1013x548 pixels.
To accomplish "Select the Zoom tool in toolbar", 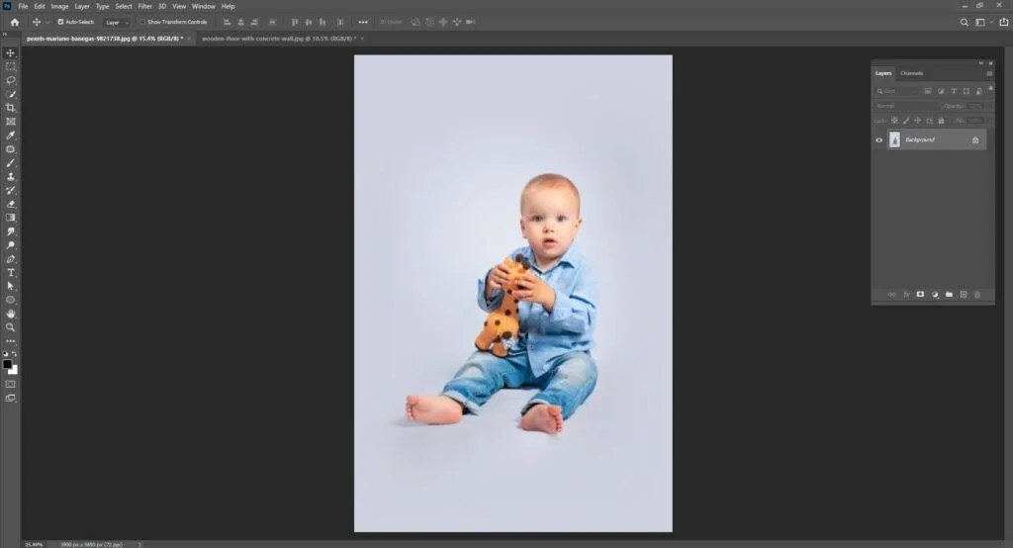I will 10,327.
